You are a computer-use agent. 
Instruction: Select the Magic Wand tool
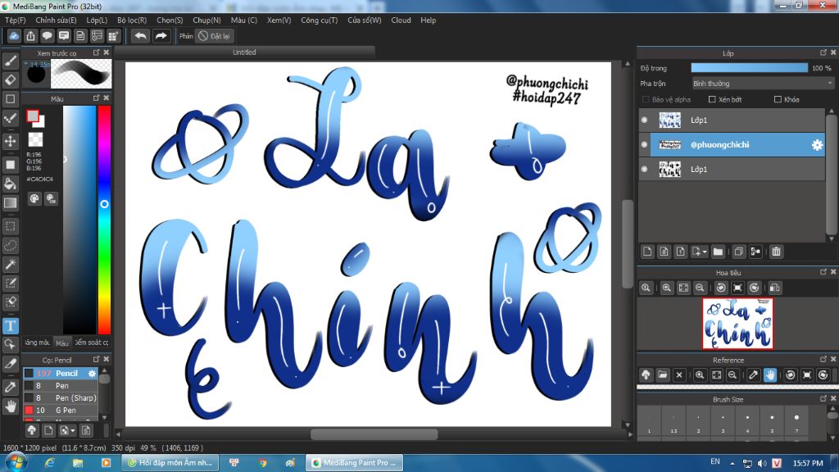point(10,264)
